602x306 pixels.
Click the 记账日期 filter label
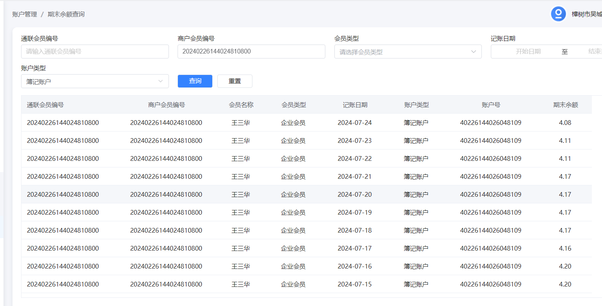pyautogui.click(x=503, y=38)
